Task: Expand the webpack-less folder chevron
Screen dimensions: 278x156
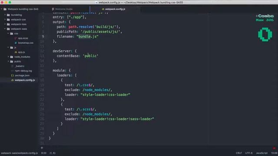Action: (5, 24)
